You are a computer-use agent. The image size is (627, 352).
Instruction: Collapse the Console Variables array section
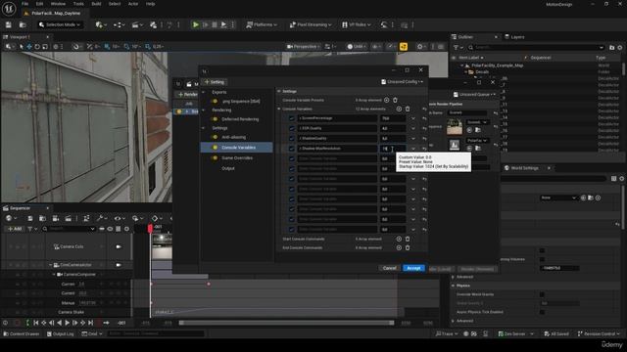coord(279,109)
